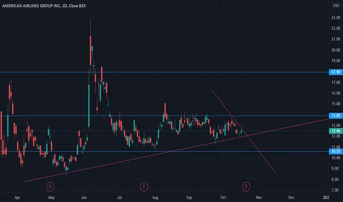The height and width of the screenshot is (202, 343).
Task: Click the Oct label on time axis
Action: pyautogui.click(x=223, y=198)
